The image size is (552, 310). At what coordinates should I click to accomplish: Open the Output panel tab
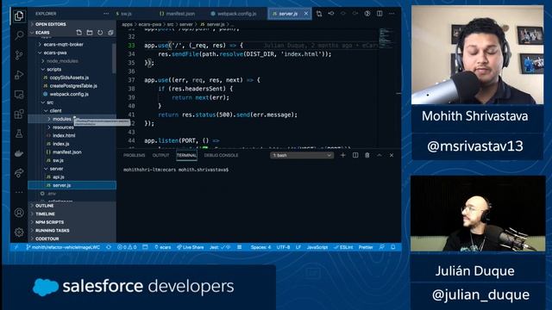(x=161, y=155)
